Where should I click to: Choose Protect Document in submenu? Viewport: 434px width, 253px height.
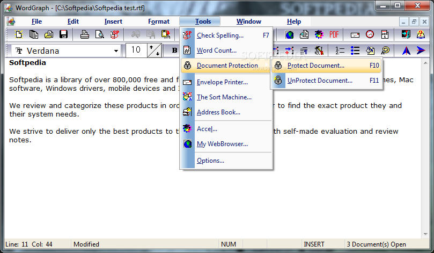[326, 66]
